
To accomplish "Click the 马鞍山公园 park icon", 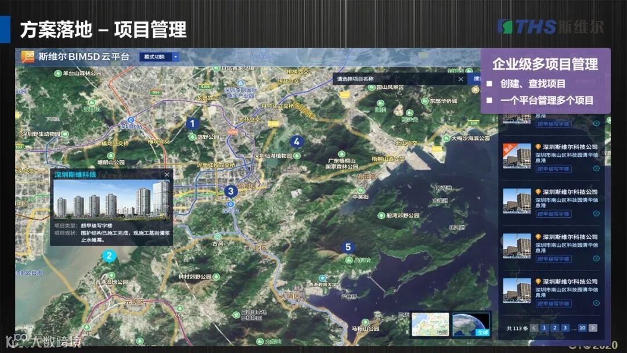I will pos(365,322).
